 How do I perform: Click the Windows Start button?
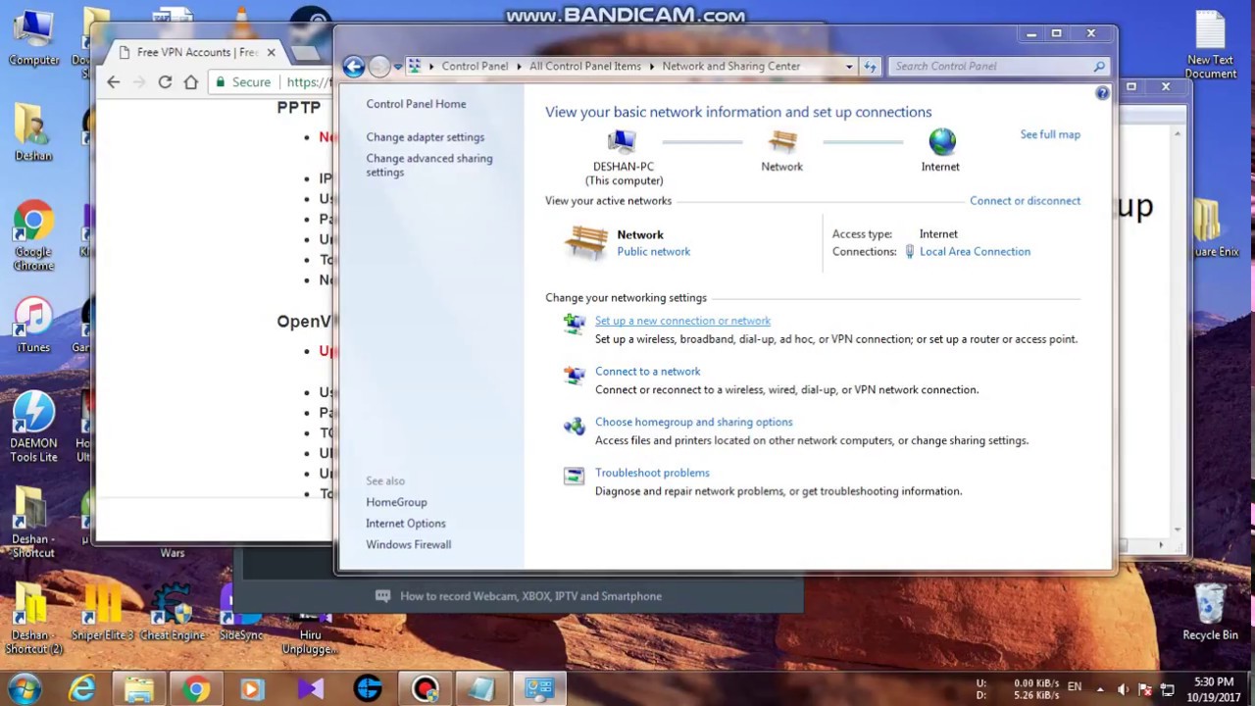point(25,688)
